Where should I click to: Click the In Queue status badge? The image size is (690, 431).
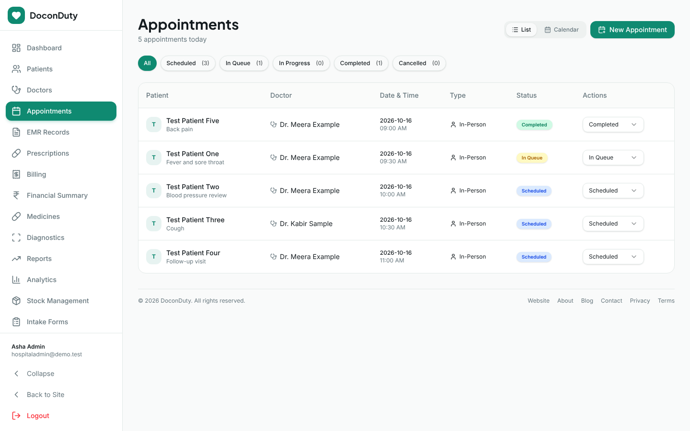[x=532, y=158]
